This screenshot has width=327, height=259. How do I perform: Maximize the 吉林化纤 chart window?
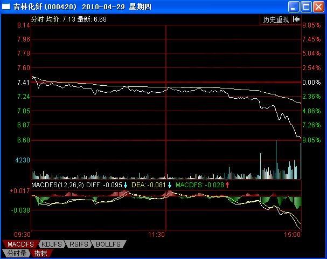click(307, 7)
